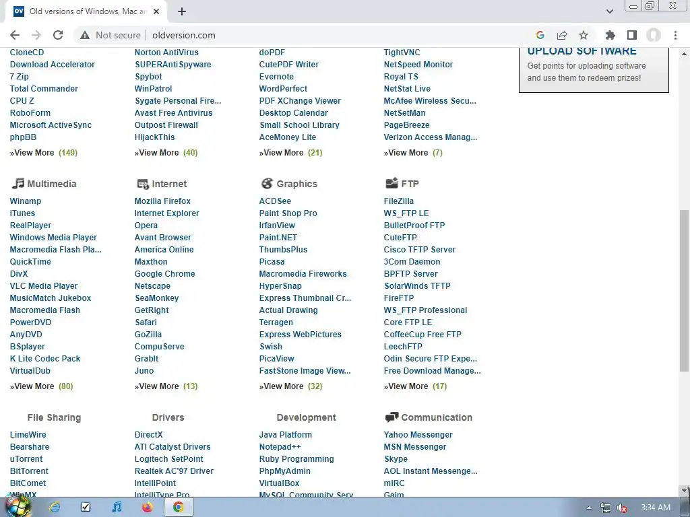Open the IrfanView link

(x=277, y=225)
